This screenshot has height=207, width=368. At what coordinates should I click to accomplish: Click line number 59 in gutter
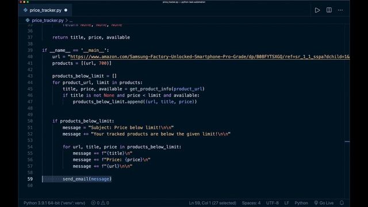(x=30, y=179)
